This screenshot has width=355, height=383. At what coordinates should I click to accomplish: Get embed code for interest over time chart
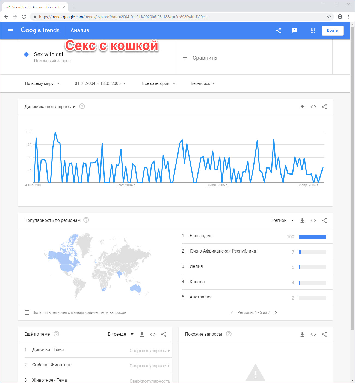pos(313,107)
